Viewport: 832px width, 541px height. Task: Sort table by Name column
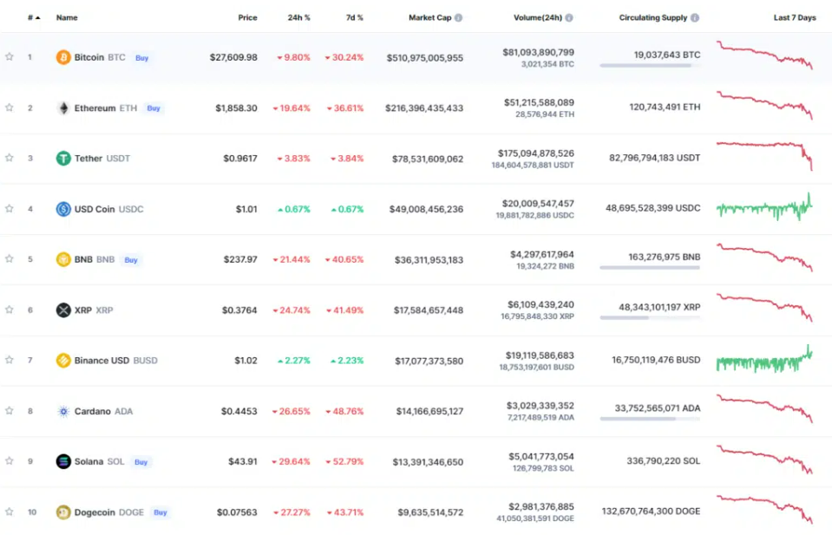(x=67, y=17)
